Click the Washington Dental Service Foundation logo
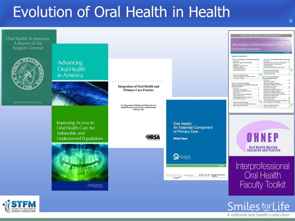Screen dimensions: 295x221 pyautogui.click(x=218, y=175)
